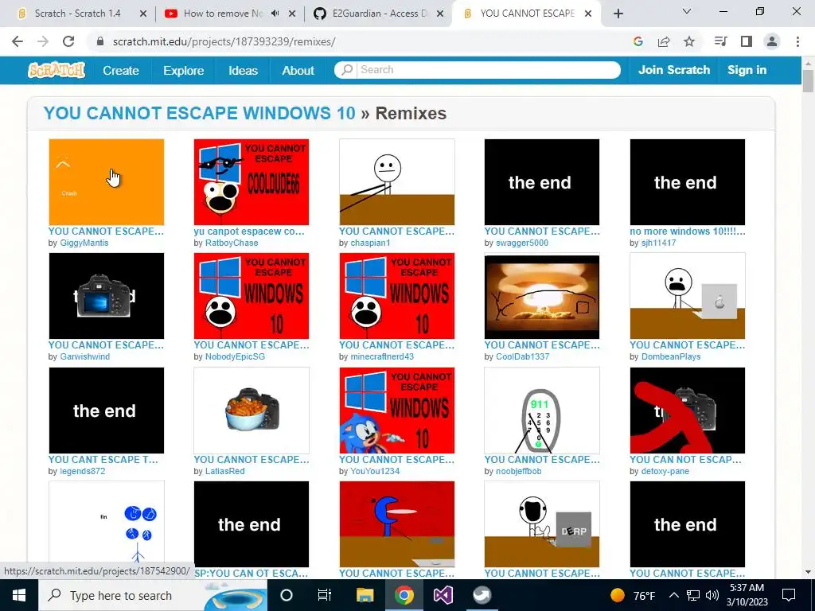Open Chrome three-dot menu
Viewport: 815px width, 611px height.
[797, 41]
